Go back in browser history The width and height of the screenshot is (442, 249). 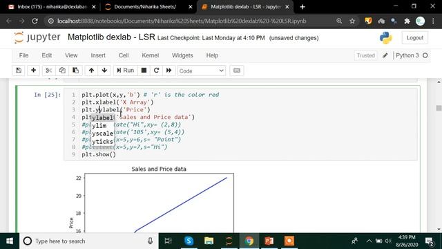pyautogui.click(x=9, y=21)
